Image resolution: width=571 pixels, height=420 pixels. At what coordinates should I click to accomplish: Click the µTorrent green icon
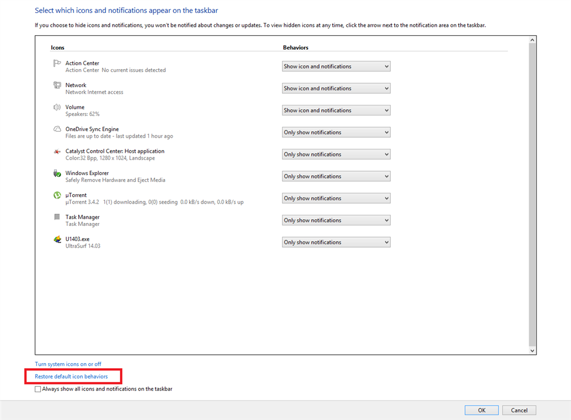pyautogui.click(x=57, y=195)
